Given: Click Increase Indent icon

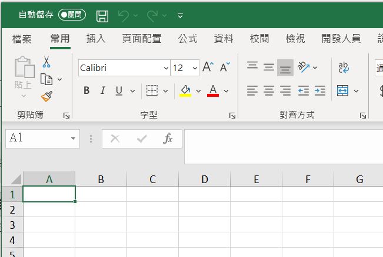Looking at the screenshot, I should tap(320, 90).
